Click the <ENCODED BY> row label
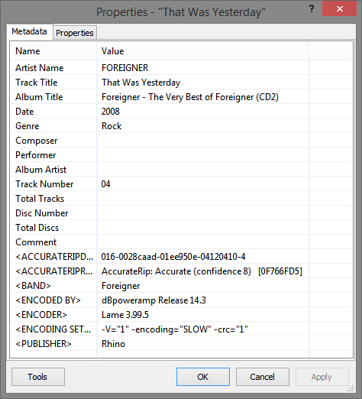This screenshot has width=362, height=399. click(x=48, y=300)
